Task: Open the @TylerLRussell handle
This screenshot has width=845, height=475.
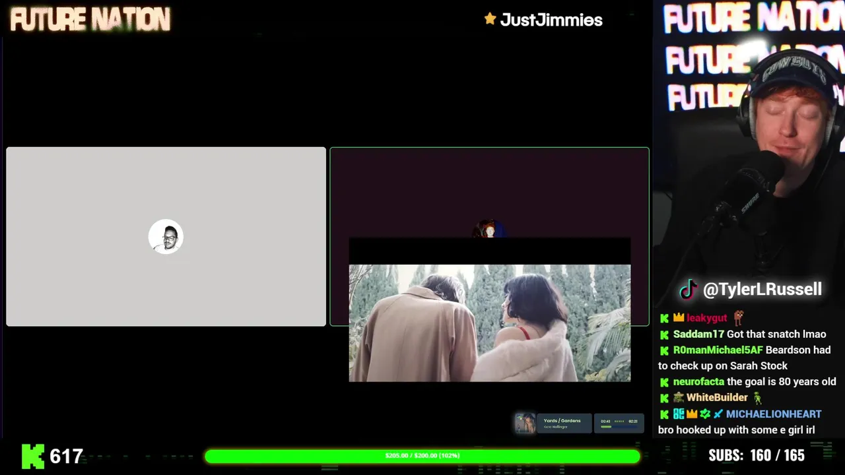Action: pos(762,289)
